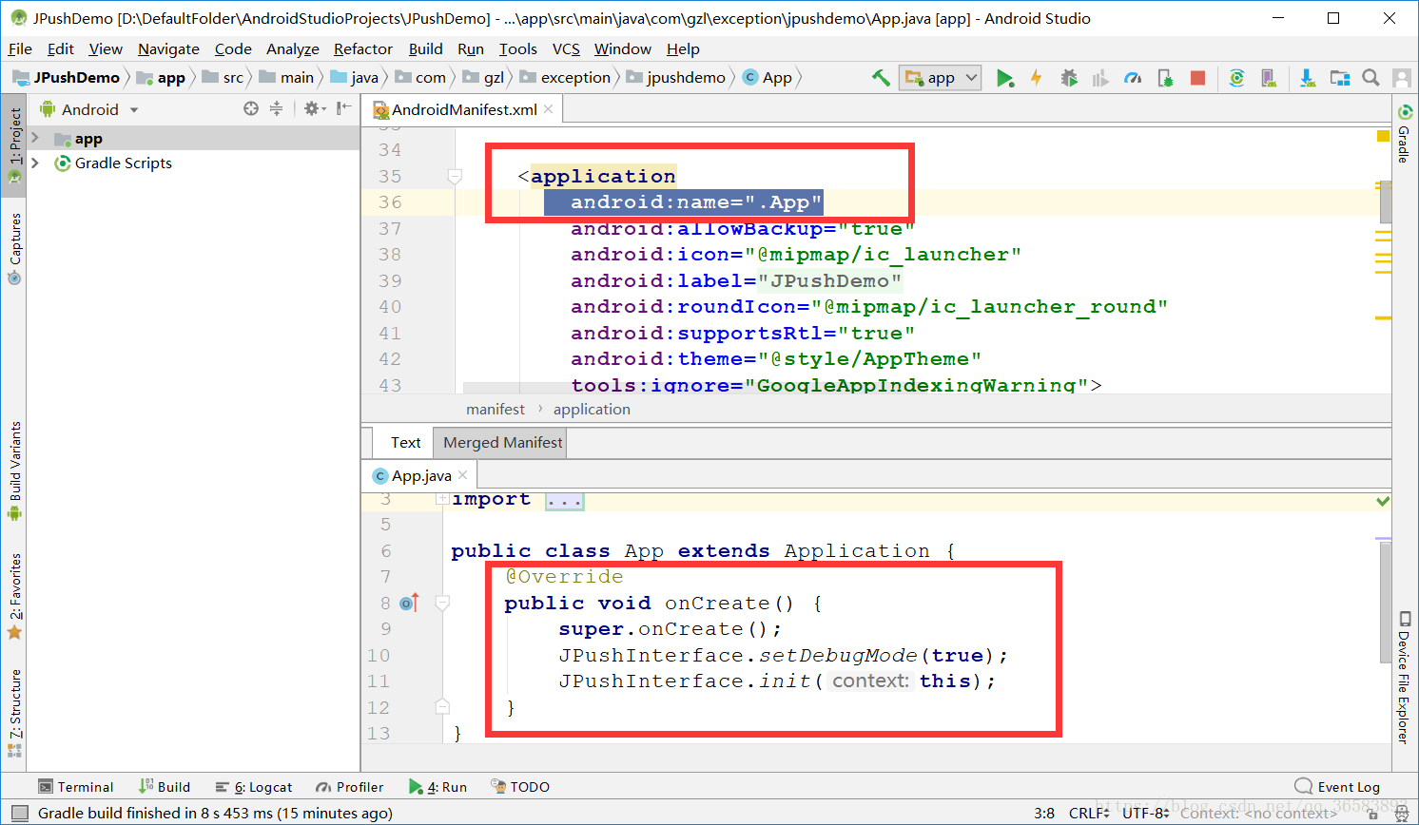Open the VCS menu

coord(566,49)
